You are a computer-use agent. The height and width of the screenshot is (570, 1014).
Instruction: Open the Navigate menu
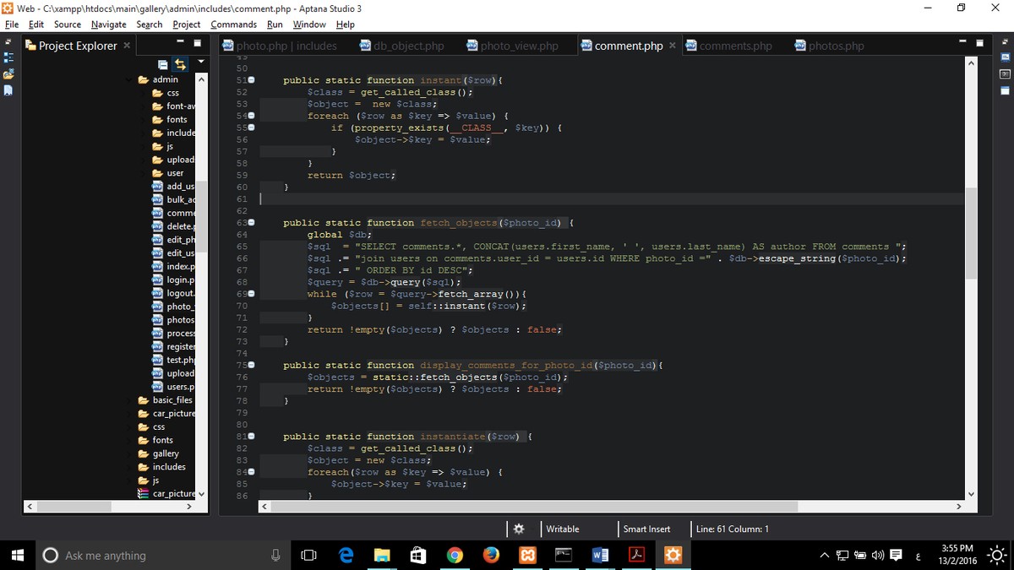tap(108, 24)
